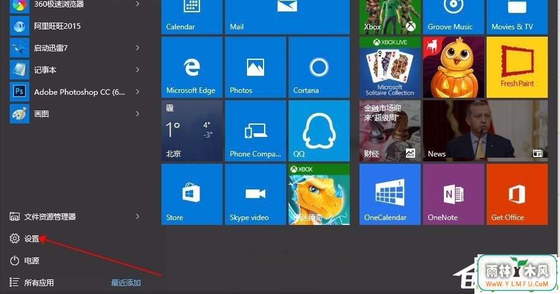Launch Microsoft Edge tile
The width and height of the screenshot is (560, 294).
pos(192,67)
